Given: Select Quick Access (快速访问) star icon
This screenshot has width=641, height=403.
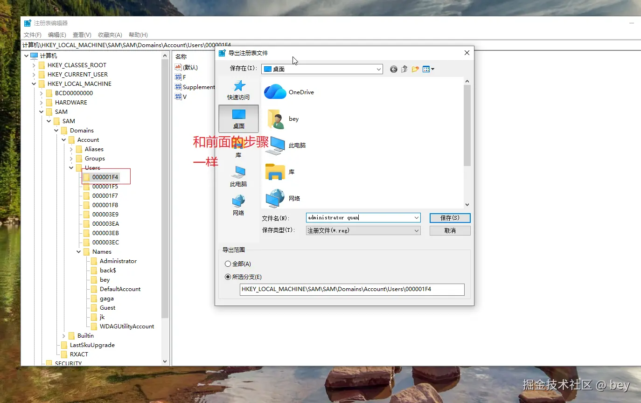Looking at the screenshot, I should click(x=239, y=90).
